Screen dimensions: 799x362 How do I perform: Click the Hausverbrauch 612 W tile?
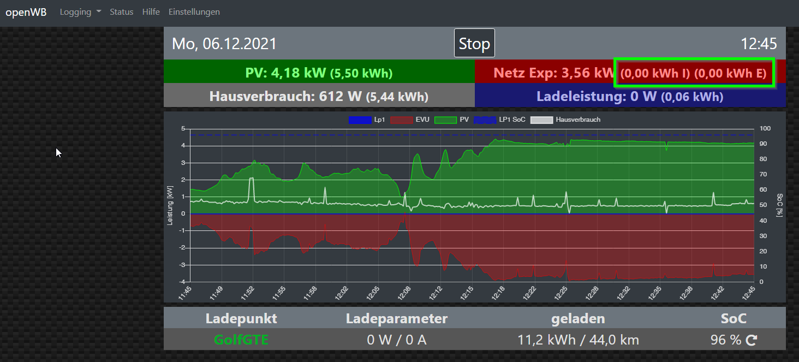coord(319,97)
